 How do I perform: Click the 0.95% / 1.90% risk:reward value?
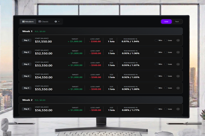(131, 53)
